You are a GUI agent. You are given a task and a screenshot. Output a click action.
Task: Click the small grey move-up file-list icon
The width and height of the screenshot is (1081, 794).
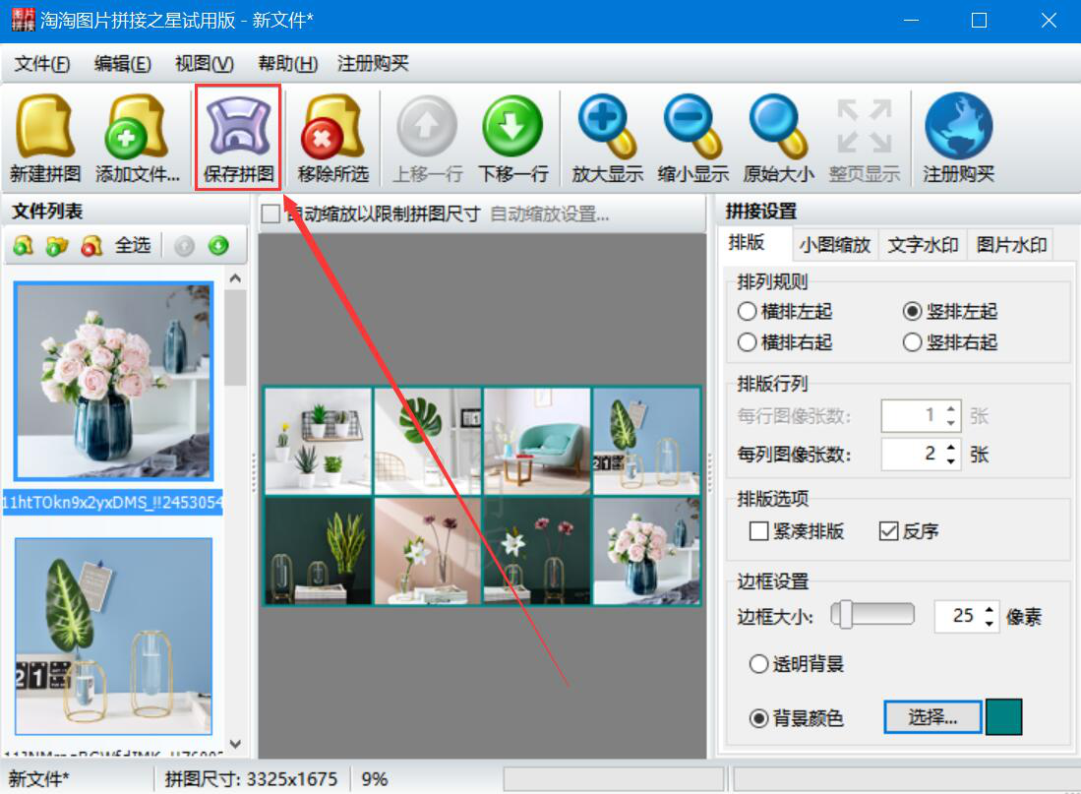184,246
